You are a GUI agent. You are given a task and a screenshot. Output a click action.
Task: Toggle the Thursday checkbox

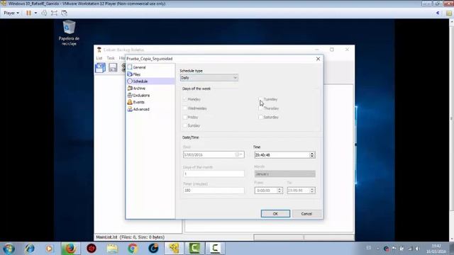(260, 108)
